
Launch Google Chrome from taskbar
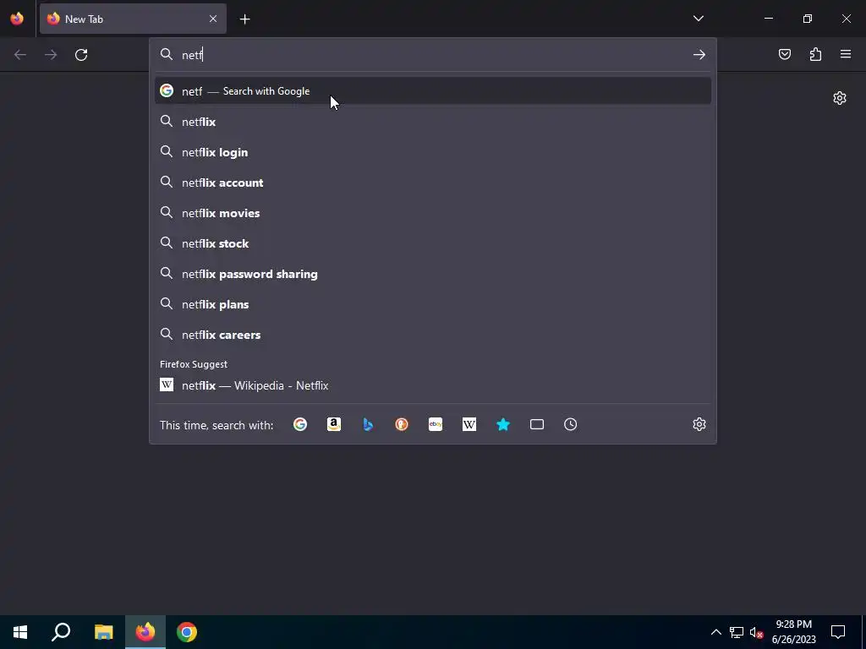pos(187,632)
